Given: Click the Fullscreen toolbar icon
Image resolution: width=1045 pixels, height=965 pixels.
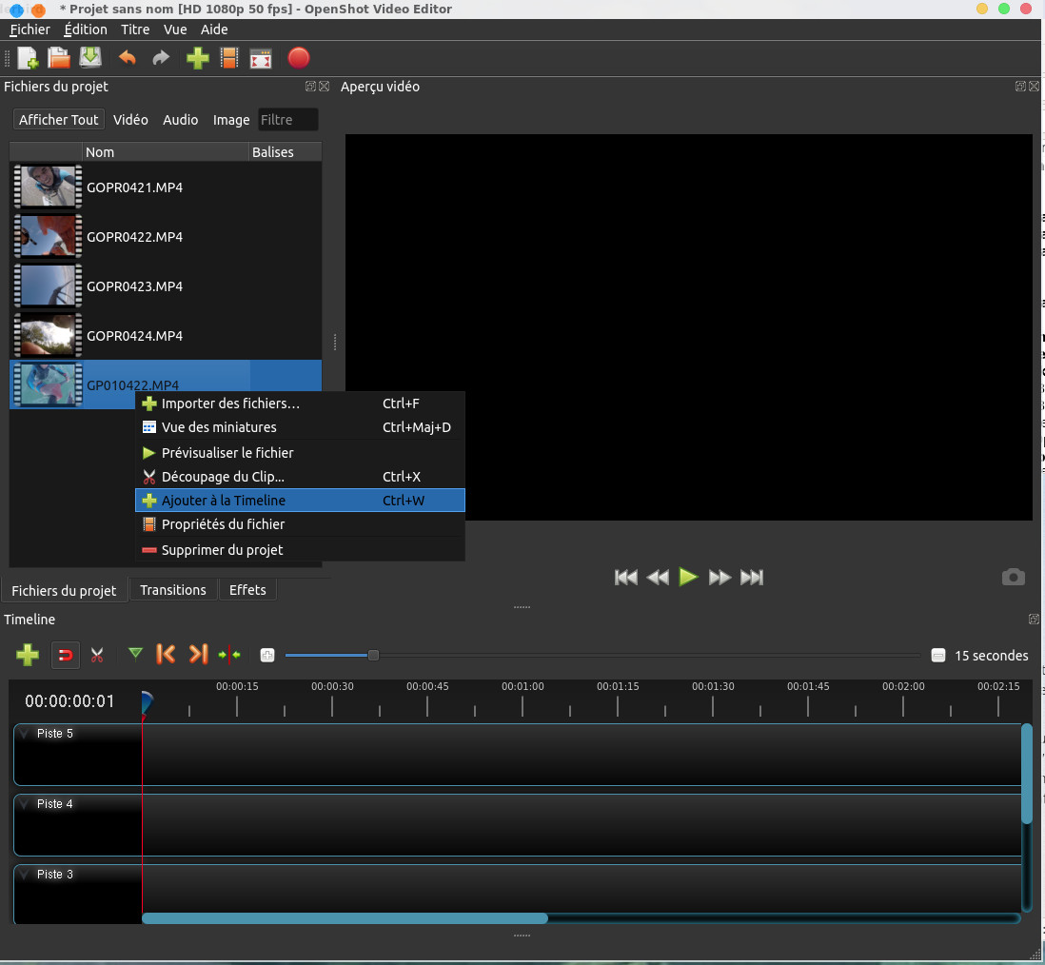Looking at the screenshot, I should click(261, 58).
